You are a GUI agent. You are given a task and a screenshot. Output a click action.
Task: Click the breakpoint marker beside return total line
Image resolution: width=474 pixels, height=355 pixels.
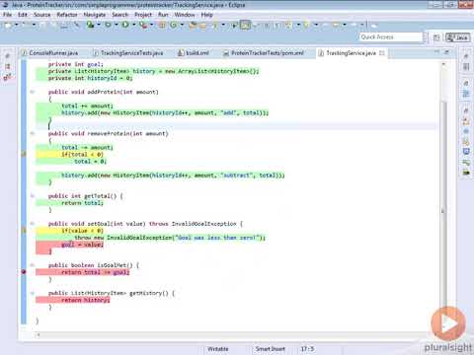click(x=24, y=272)
